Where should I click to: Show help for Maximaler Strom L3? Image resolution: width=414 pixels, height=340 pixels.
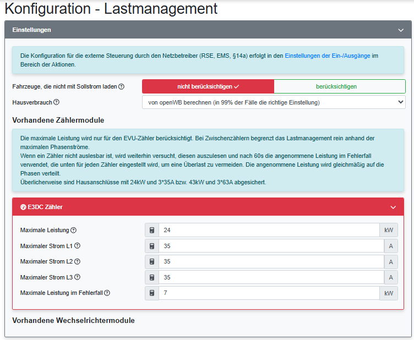coord(78,277)
